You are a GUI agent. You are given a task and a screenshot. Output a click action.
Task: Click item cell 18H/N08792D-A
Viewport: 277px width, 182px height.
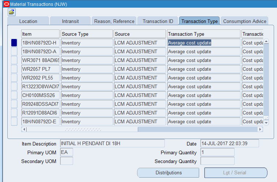40,51
